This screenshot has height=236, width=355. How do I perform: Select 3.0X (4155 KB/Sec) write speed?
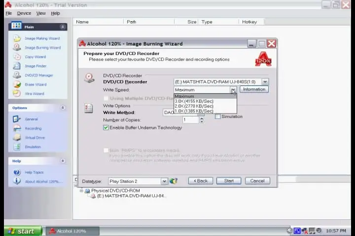pos(205,101)
